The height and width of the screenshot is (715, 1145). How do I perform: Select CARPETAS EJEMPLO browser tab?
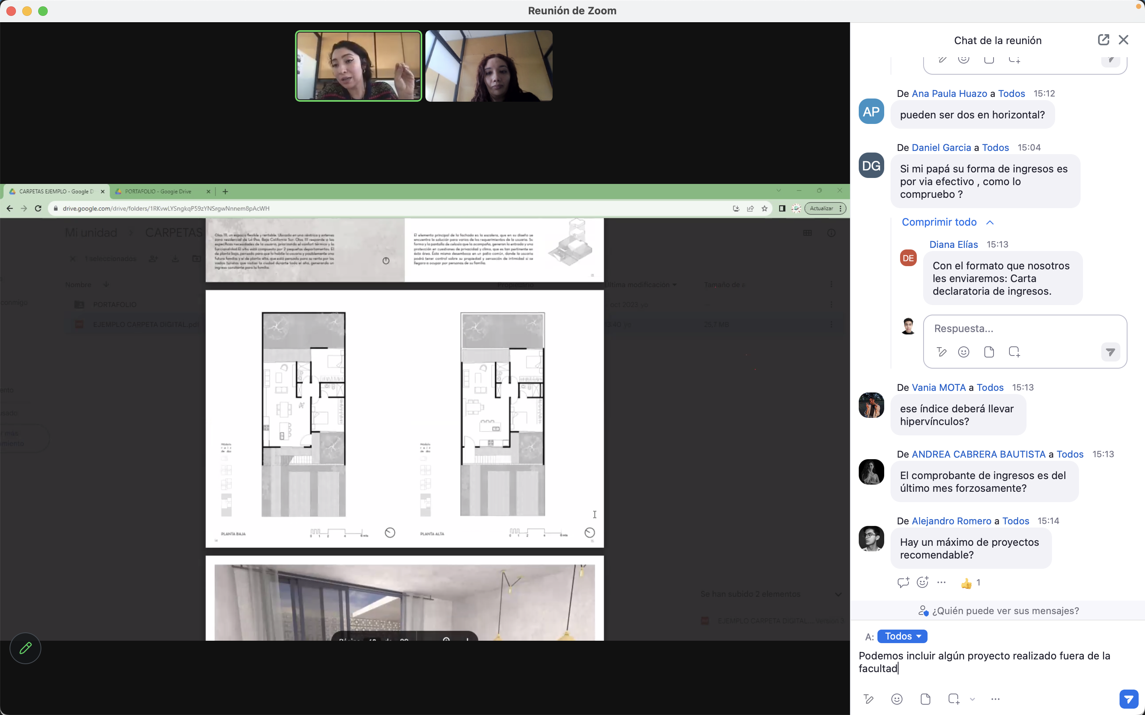(56, 191)
